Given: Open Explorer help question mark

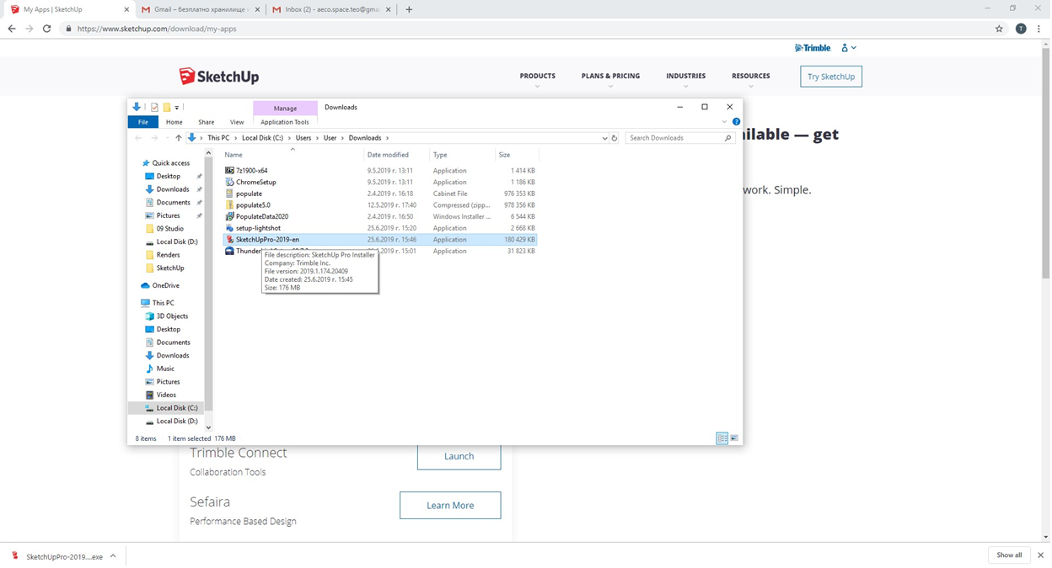Looking at the screenshot, I should click(736, 122).
